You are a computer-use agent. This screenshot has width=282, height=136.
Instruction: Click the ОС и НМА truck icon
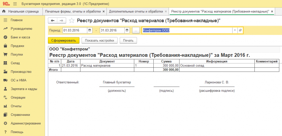[6, 80]
